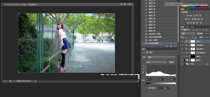The width and height of the screenshot is (210, 97).
Task: Delete current state trash icon in History
Action: point(175,46)
